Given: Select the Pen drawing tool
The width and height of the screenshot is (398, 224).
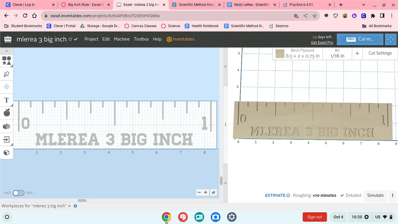Looking at the screenshot, I should click(7, 74).
